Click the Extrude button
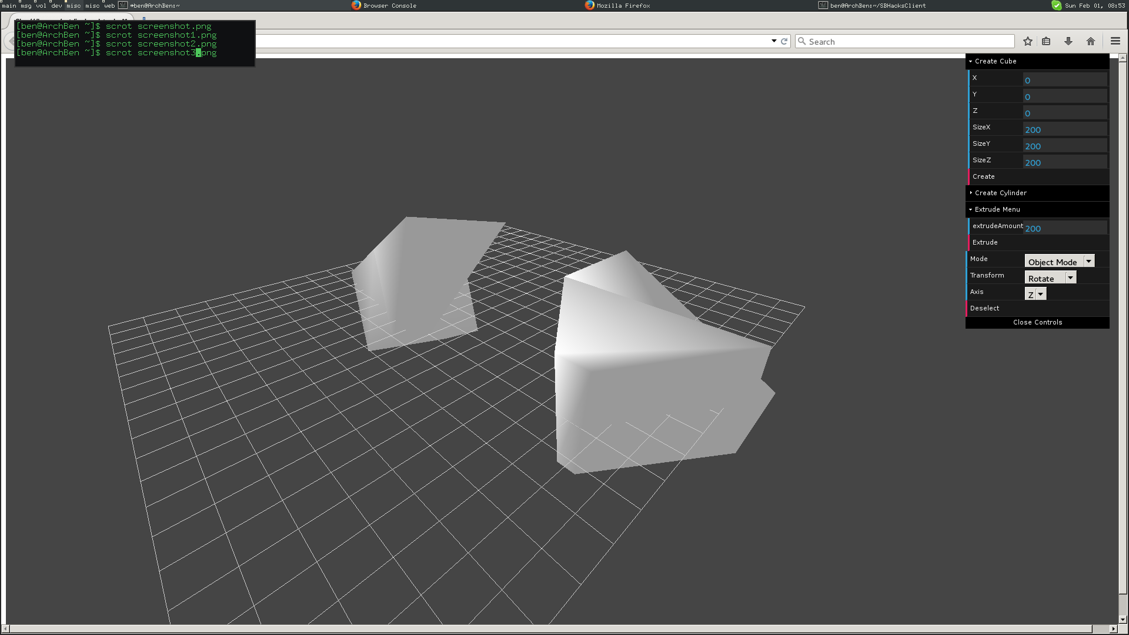 tap(985, 242)
